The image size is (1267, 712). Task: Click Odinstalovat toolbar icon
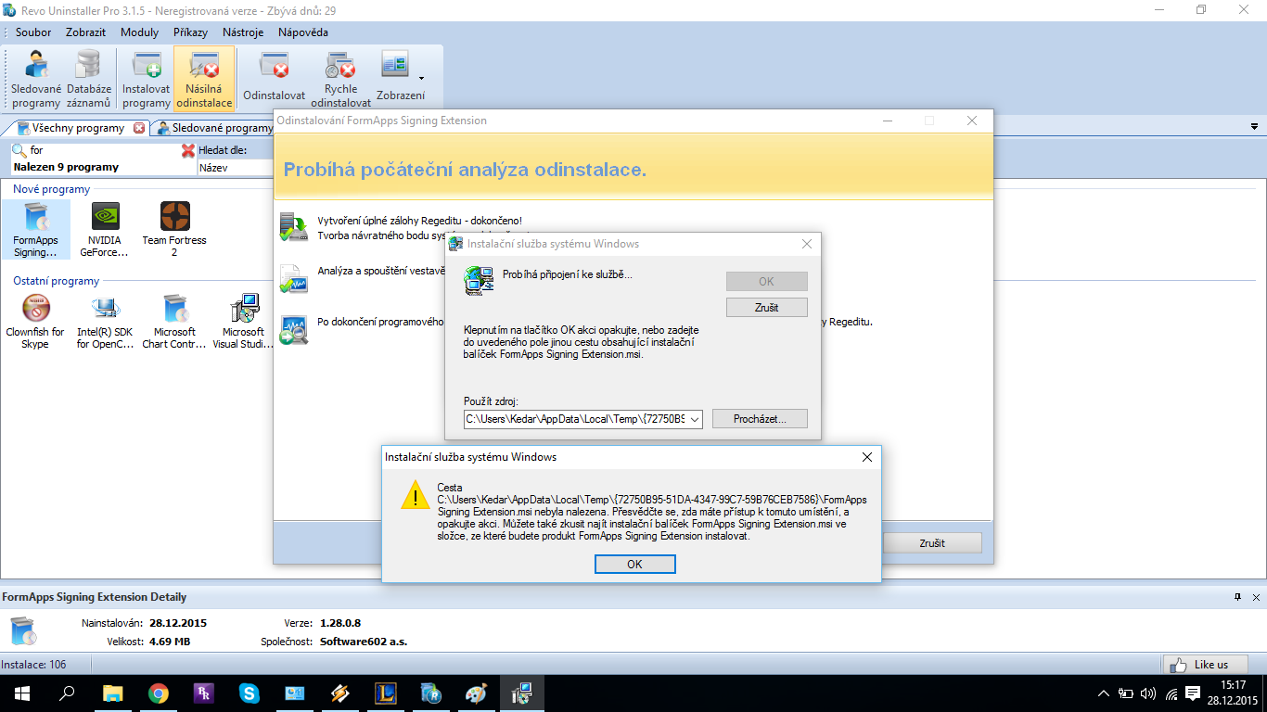(x=274, y=79)
